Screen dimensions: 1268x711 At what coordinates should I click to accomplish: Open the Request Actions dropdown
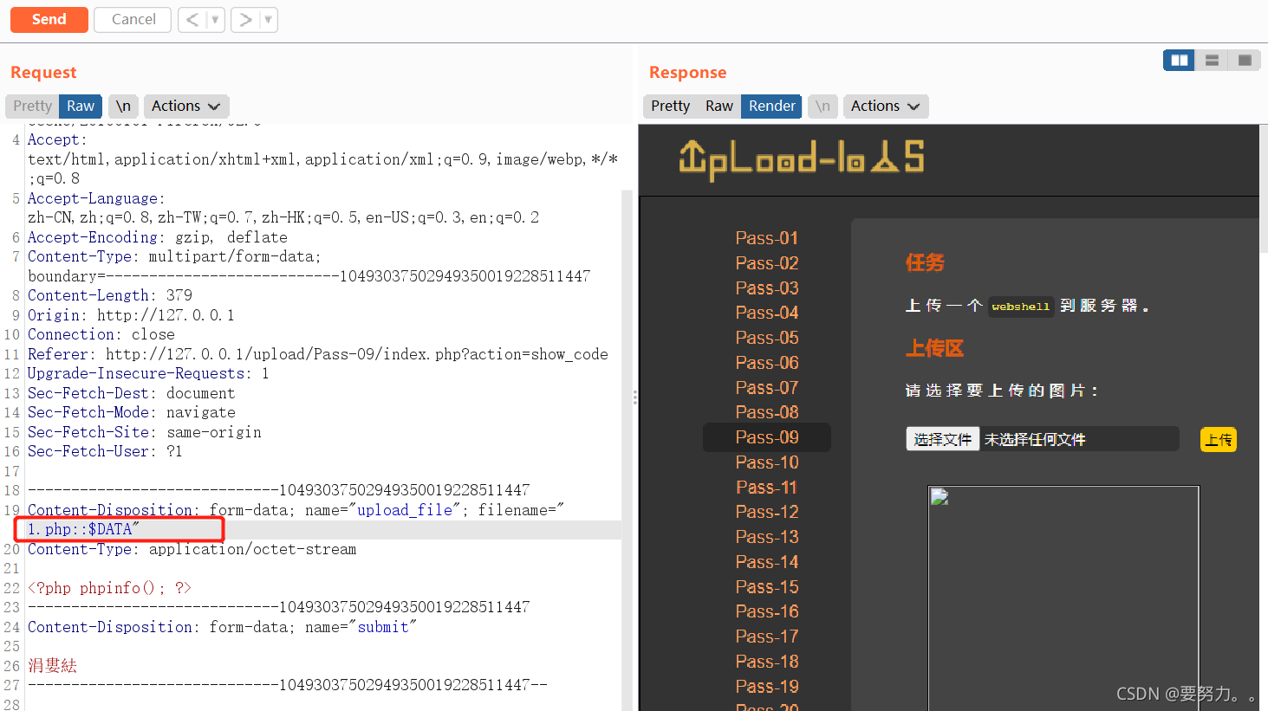(185, 106)
